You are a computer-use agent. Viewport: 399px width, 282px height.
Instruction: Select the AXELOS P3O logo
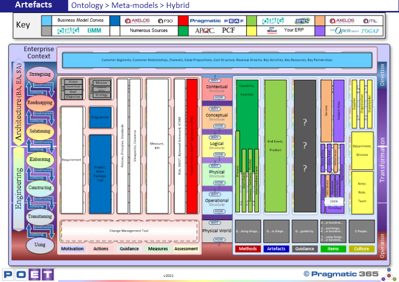[x=149, y=20]
